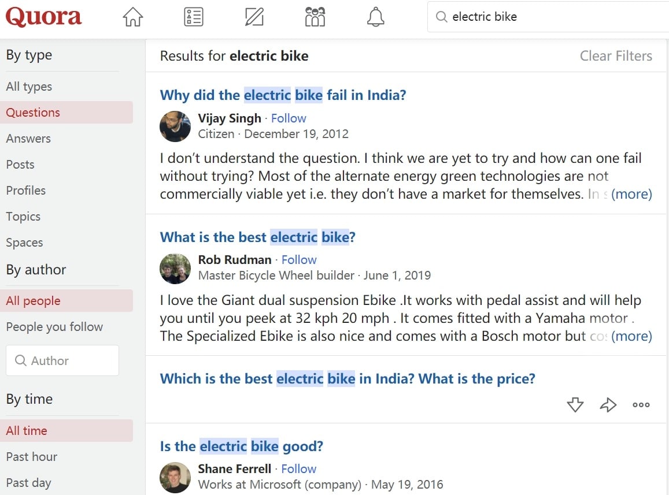Click the downvote arrow icon
Viewport: 669px width, 495px height.
(x=575, y=405)
